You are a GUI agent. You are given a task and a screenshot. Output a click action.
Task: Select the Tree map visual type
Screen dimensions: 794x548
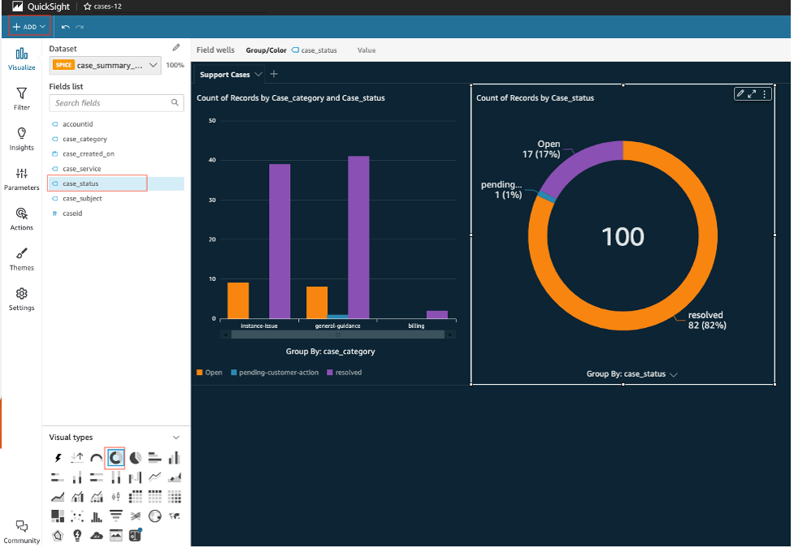(x=58, y=516)
